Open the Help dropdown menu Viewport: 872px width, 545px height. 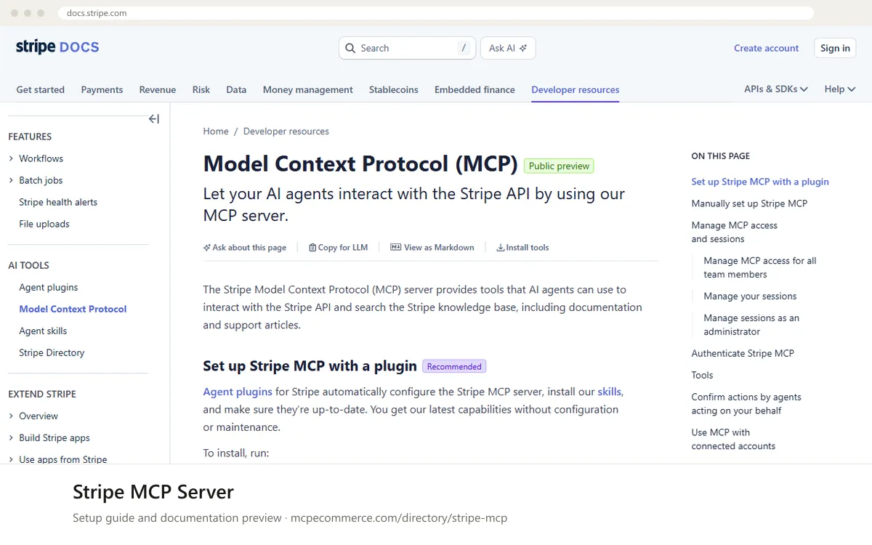[840, 89]
